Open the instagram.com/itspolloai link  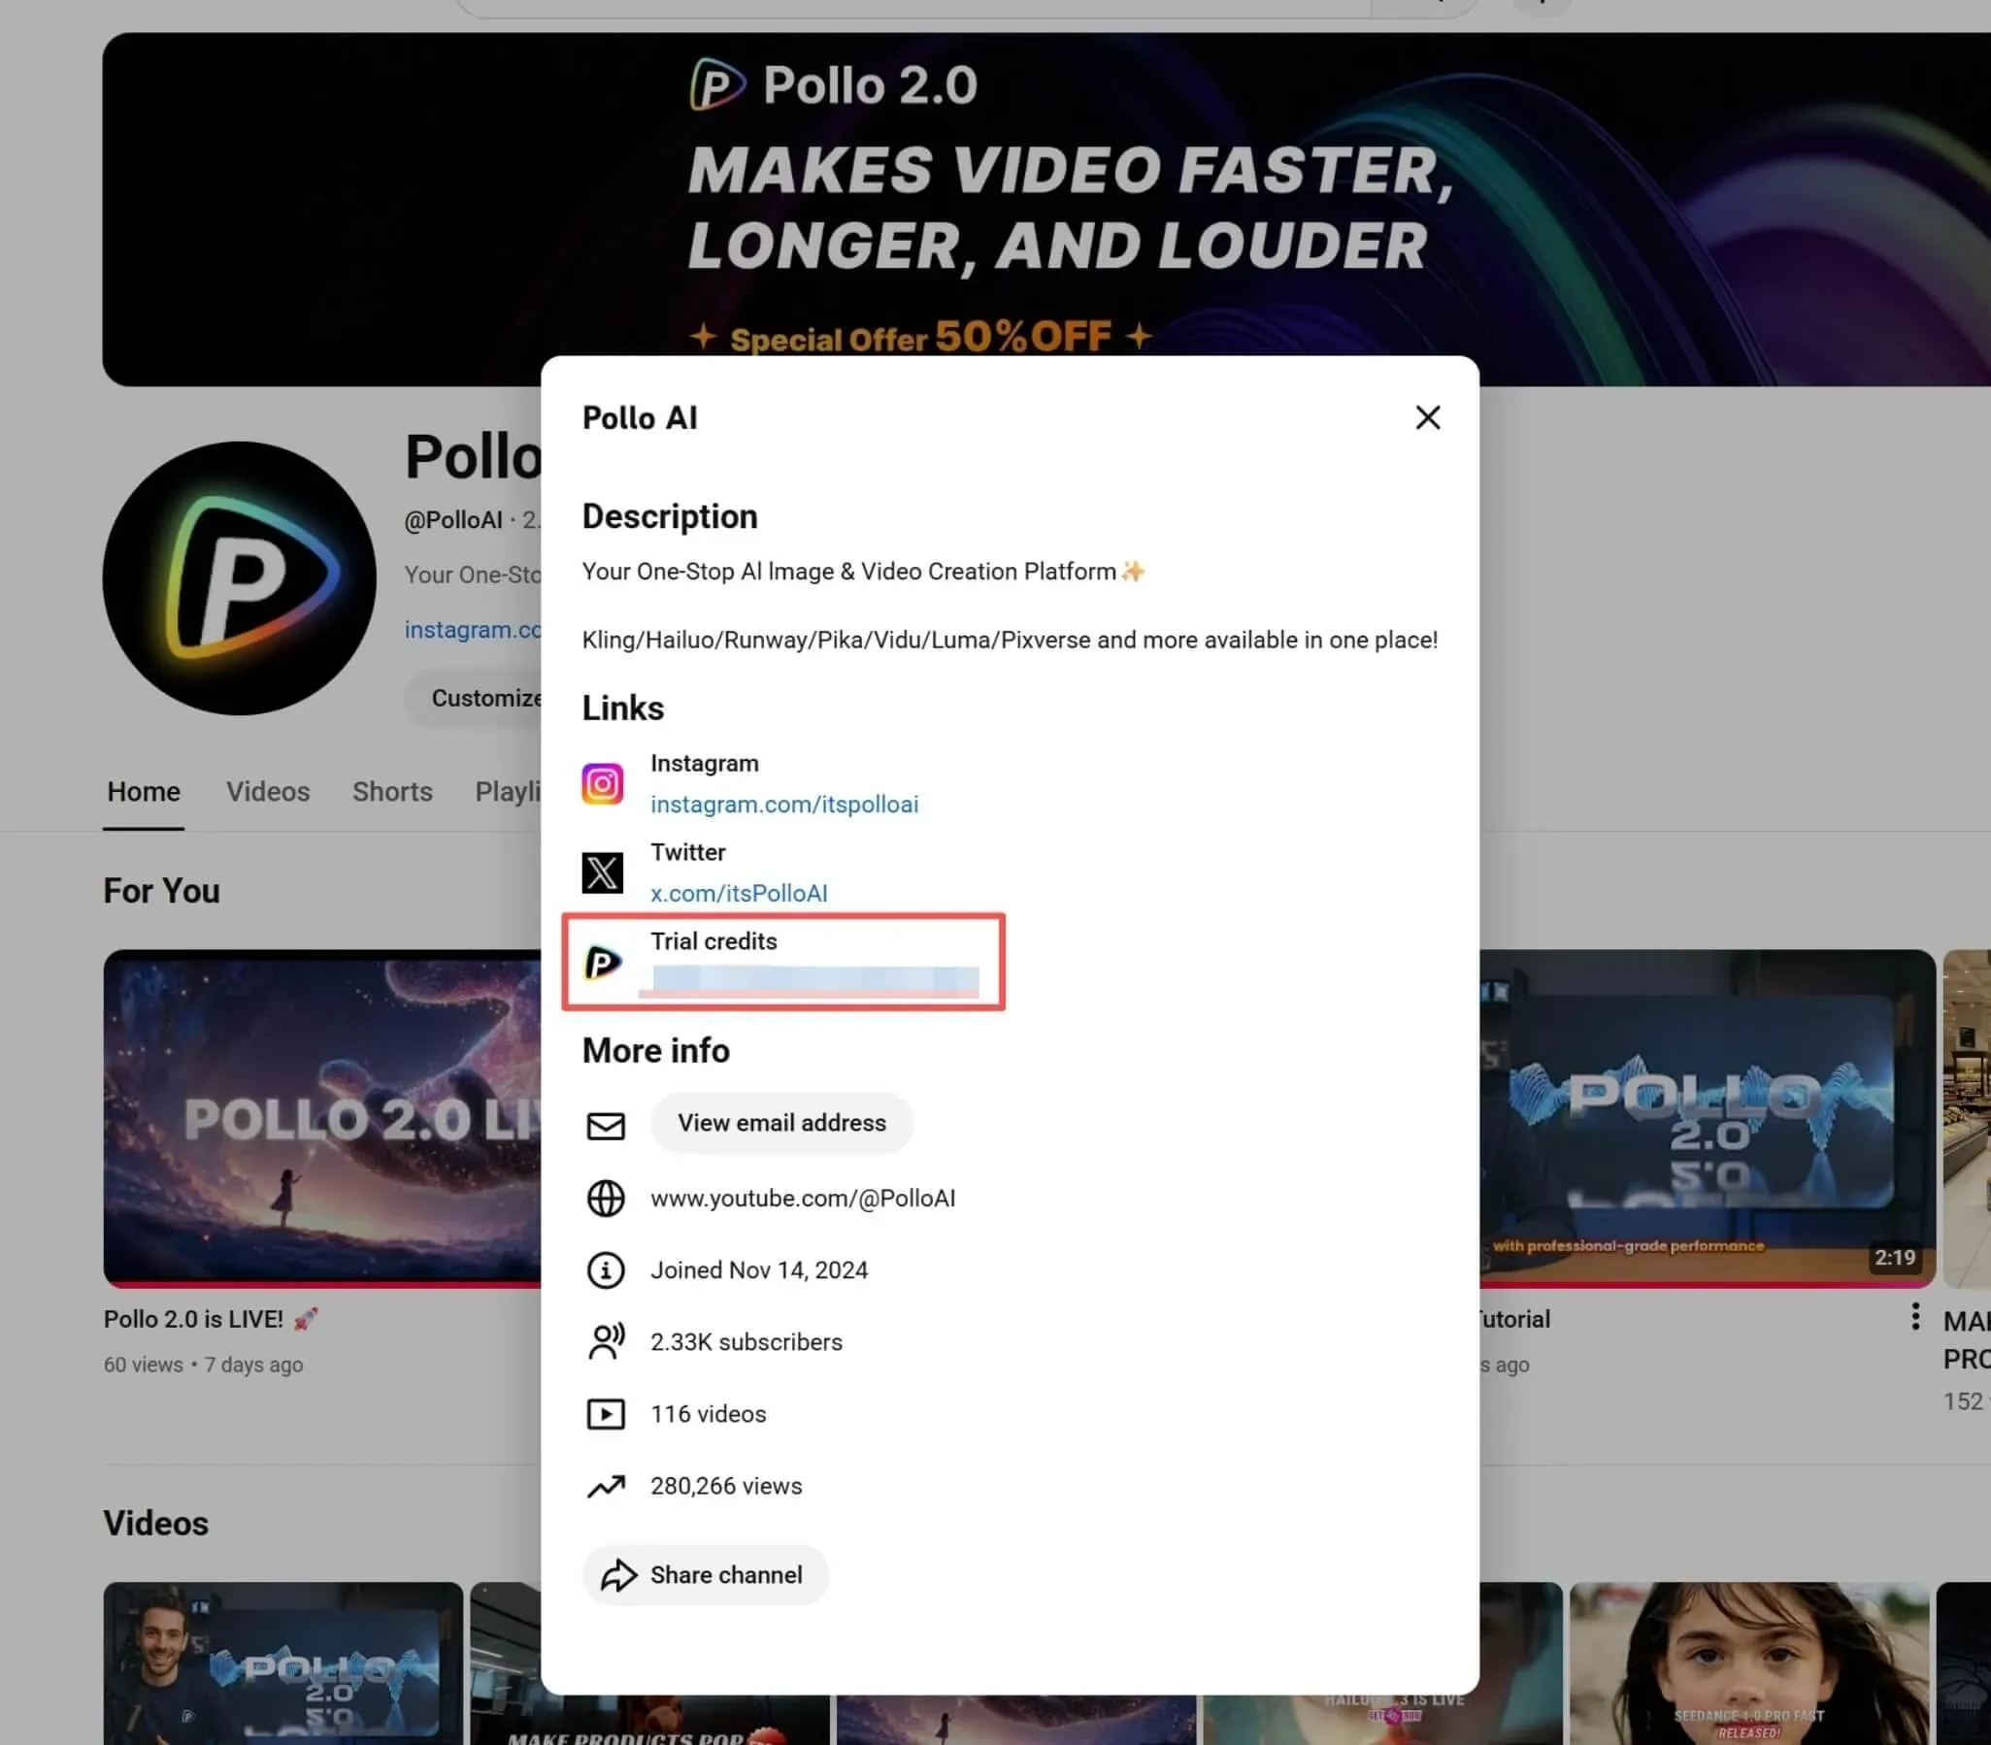[784, 805]
